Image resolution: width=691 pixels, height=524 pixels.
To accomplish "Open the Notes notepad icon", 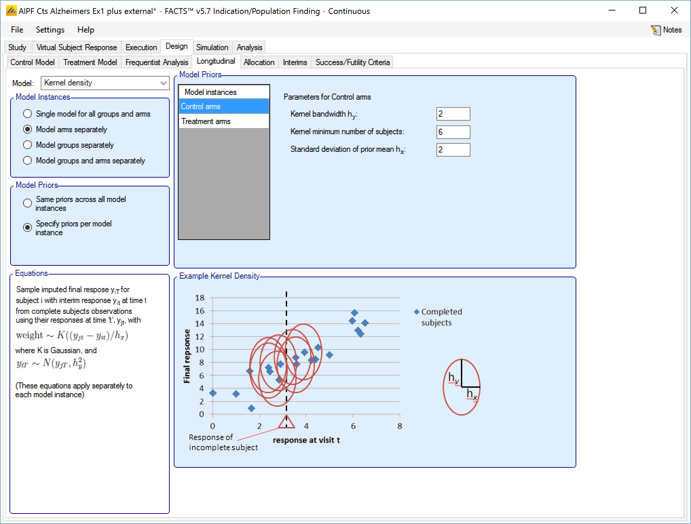I will coord(656,30).
